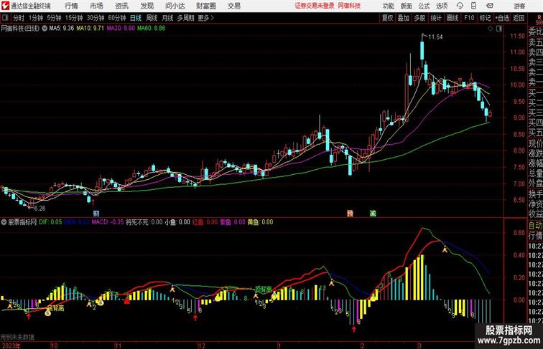Open the 交易 menu

[x=233, y=6]
